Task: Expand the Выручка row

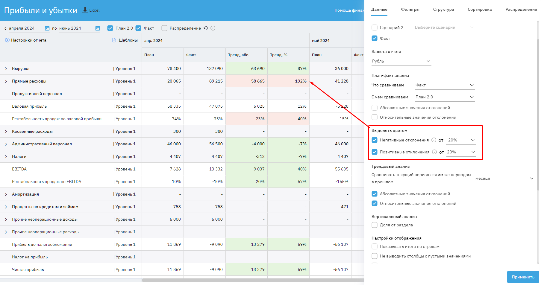Action: tap(6, 69)
